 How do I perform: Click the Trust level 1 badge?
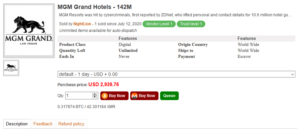[x=191, y=24]
